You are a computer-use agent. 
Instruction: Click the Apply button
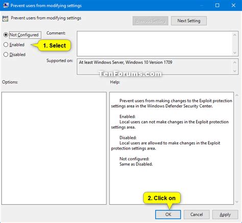click(x=225, y=214)
